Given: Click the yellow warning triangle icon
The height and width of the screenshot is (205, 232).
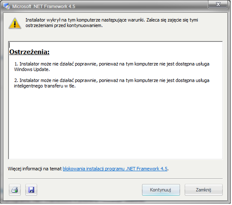Looking at the screenshot, I should tap(15, 23).
